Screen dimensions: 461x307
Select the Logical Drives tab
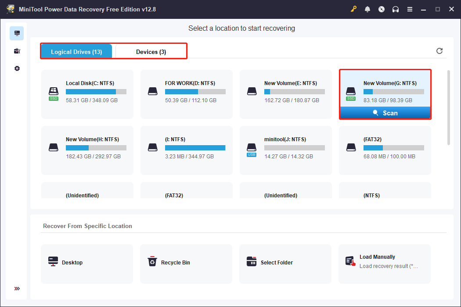coord(76,52)
